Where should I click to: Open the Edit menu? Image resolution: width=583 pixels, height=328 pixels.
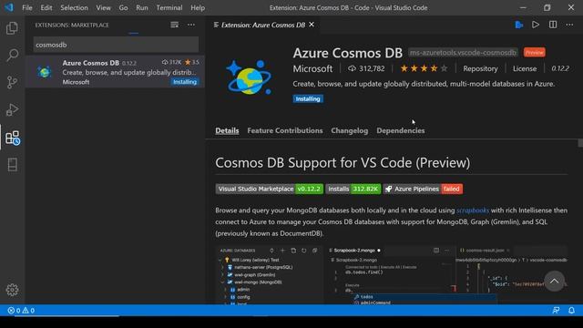coord(46,8)
